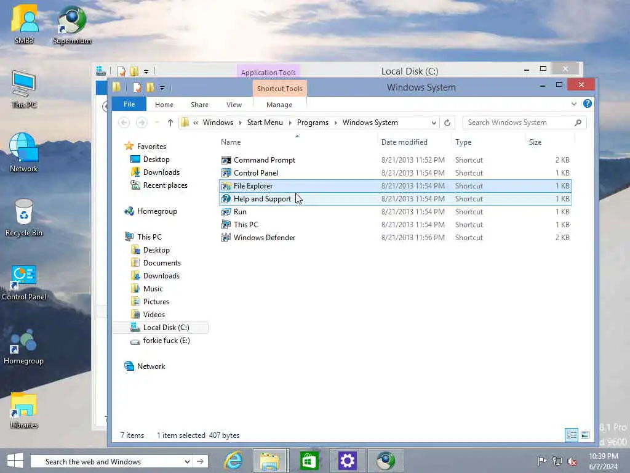Go up one folder level with up arrow
The width and height of the screenshot is (630, 473).
click(170, 123)
